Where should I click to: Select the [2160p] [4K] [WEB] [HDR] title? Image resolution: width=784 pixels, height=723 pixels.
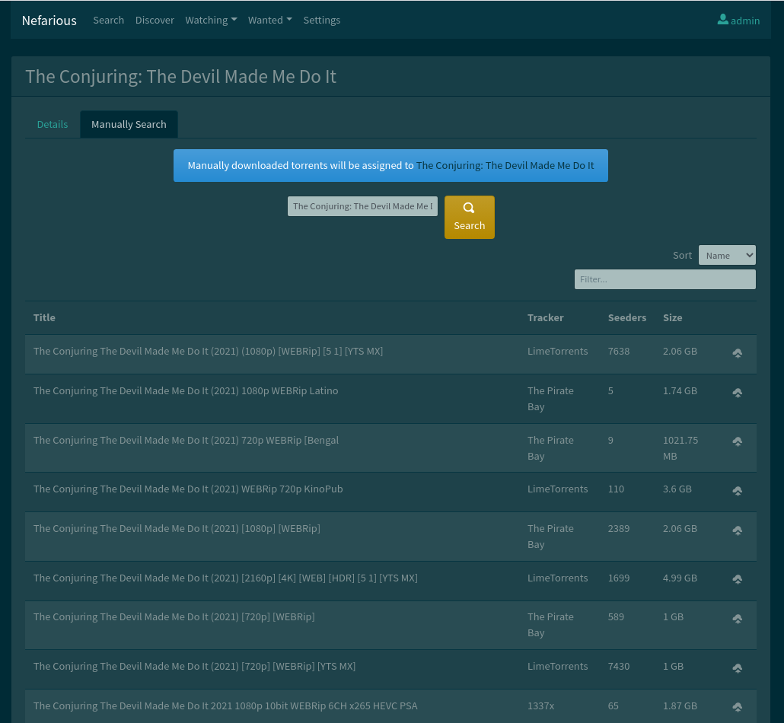[x=225, y=578]
